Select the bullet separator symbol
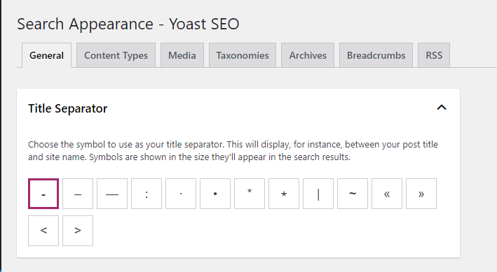The width and height of the screenshot is (497, 272). [x=215, y=194]
